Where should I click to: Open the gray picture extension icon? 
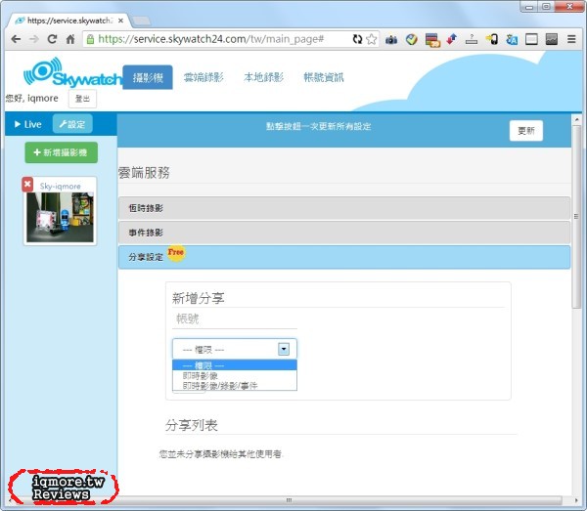[x=552, y=39]
